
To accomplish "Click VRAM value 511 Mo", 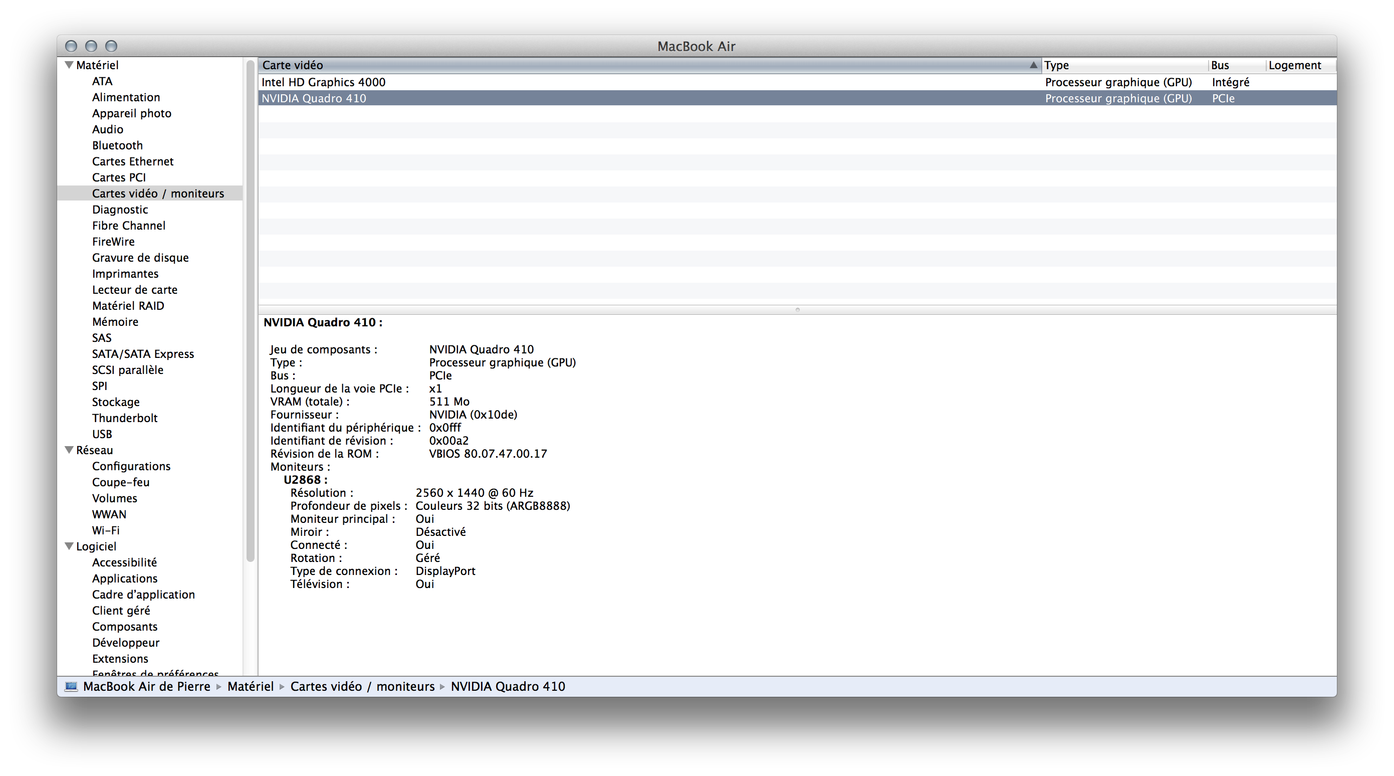I will pos(449,402).
